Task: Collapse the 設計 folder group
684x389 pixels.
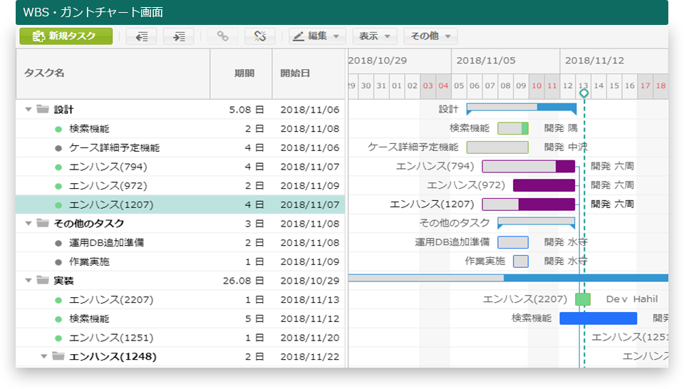Action: pos(28,110)
